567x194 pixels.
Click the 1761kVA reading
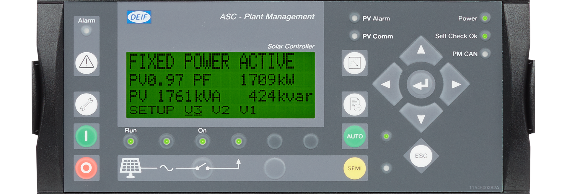(189, 96)
